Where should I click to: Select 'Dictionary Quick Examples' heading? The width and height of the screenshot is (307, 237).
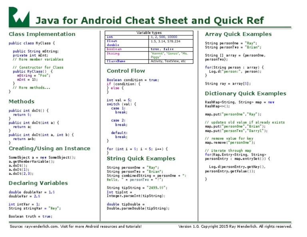pyautogui.click(x=245, y=94)
